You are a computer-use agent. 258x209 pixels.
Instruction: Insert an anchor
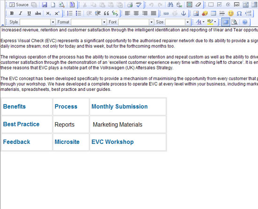click(183, 13)
